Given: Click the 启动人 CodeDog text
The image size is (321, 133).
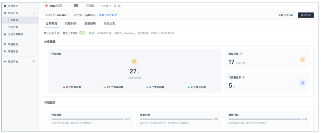Looking at the screenshot, I should pos(125,33).
